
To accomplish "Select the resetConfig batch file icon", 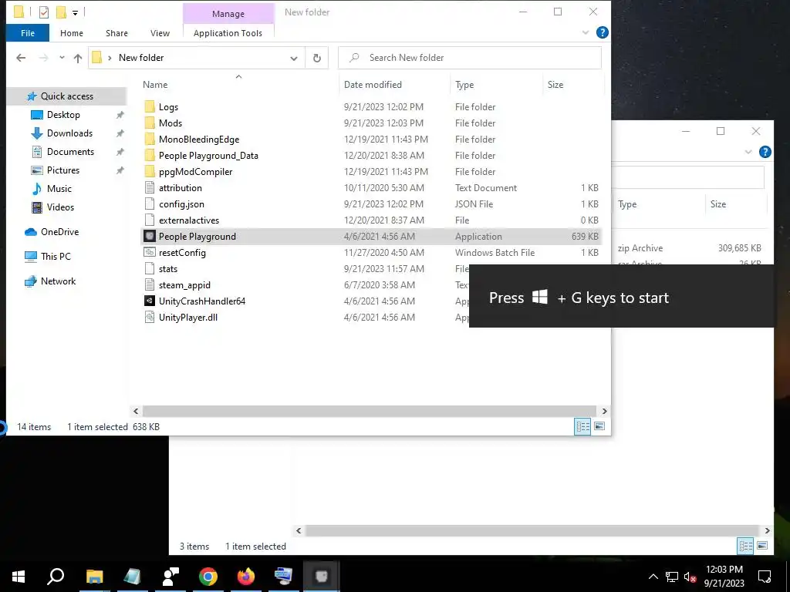I will pyautogui.click(x=150, y=252).
